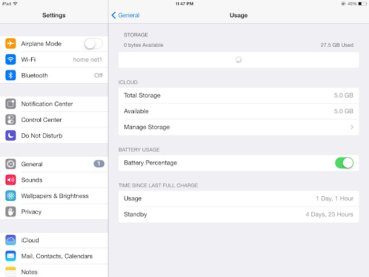
Task: Tap the blue Wi-Fi icon
Action: click(10, 59)
